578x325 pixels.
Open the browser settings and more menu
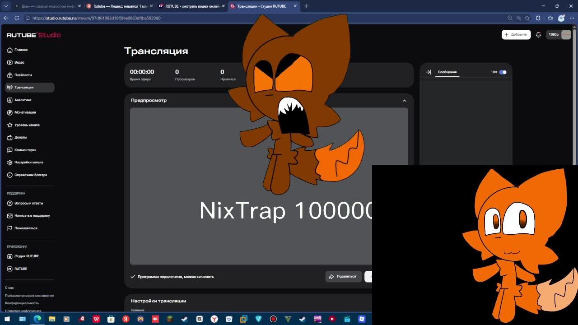click(x=572, y=18)
